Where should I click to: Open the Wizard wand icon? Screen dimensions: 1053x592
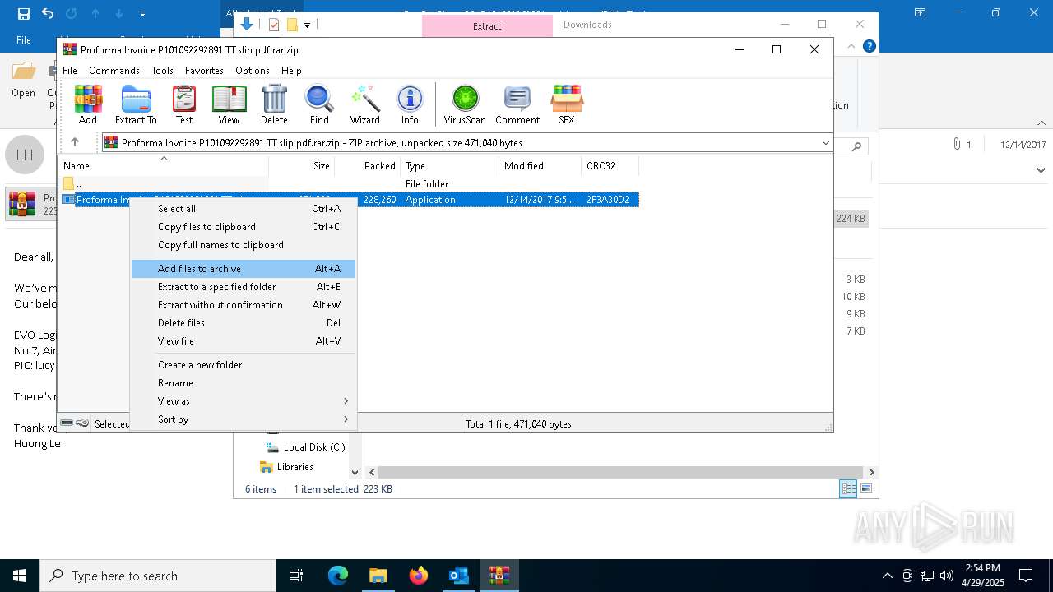click(x=364, y=104)
